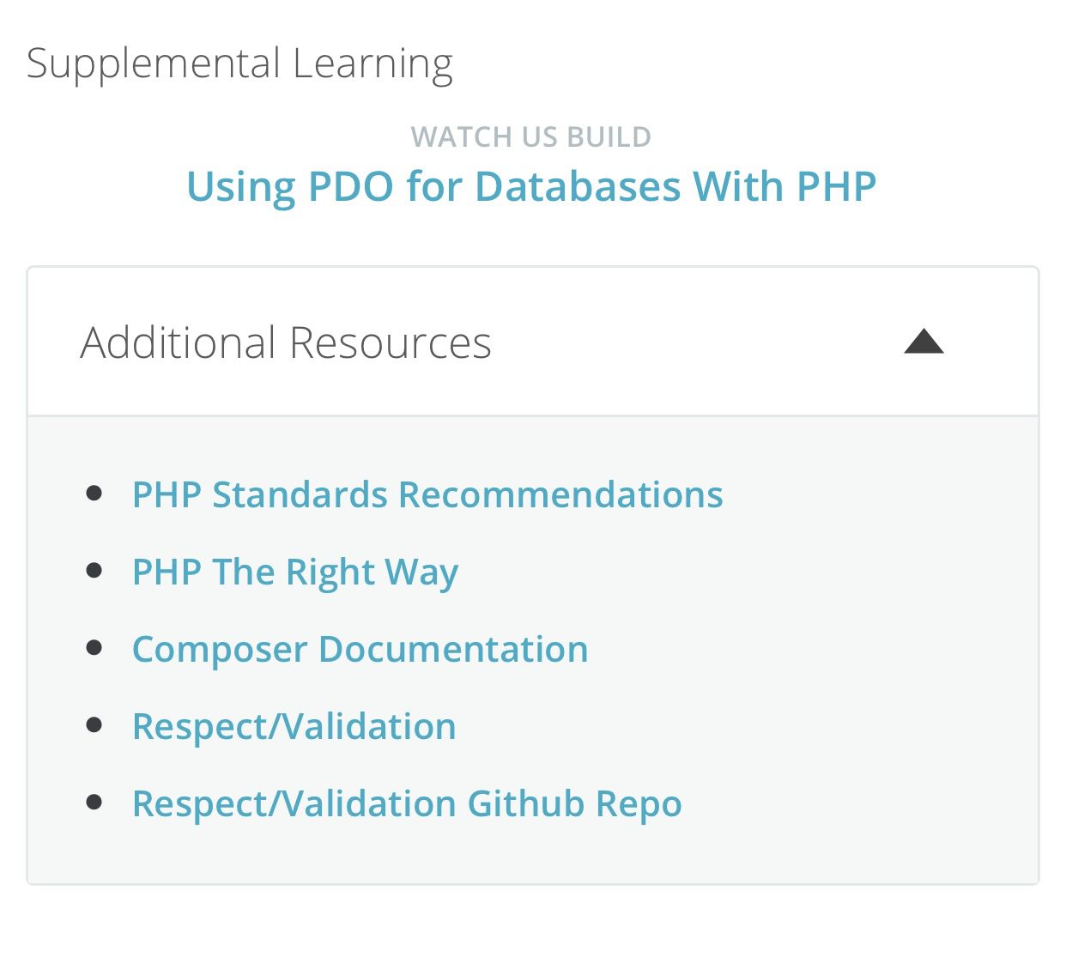Open the Respect/Validation documentation link

point(294,725)
